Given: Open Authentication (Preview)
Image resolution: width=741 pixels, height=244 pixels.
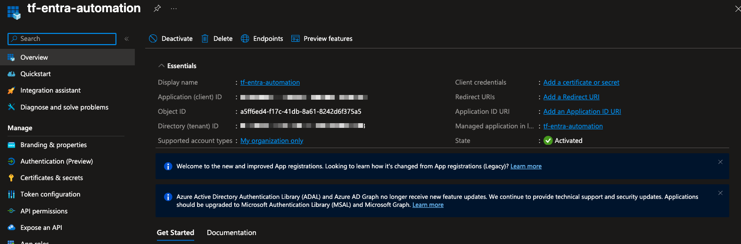Looking at the screenshot, I should pos(67,161).
